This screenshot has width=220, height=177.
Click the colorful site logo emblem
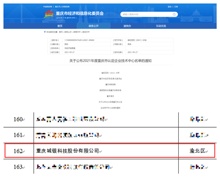[49, 14]
